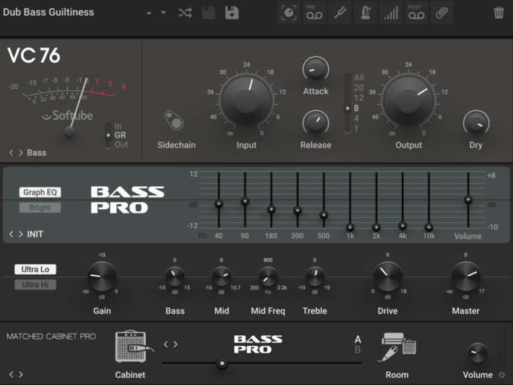Click the trash can delete icon

click(x=499, y=13)
